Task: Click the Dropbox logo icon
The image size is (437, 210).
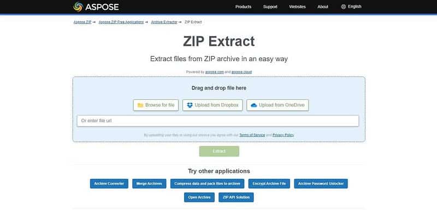Action: click(x=190, y=105)
